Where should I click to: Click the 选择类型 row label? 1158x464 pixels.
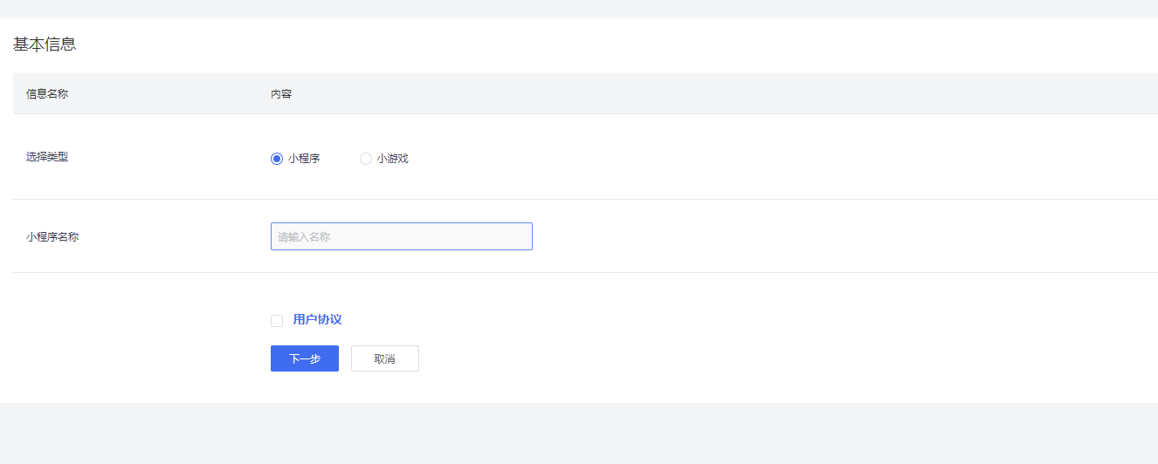click(47, 157)
